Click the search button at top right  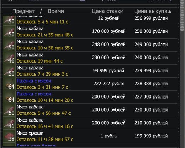click(x=160, y=1)
